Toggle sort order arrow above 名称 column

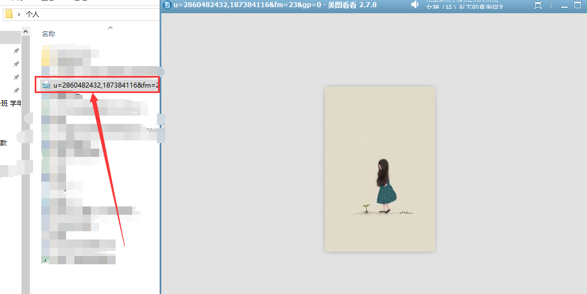click(x=110, y=28)
